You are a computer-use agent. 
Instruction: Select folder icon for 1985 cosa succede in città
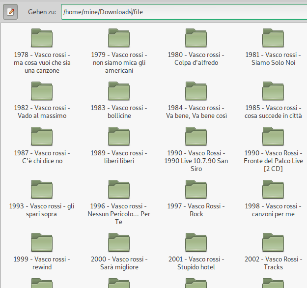(x=273, y=91)
